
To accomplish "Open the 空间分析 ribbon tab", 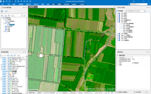I will click(36, 4).
